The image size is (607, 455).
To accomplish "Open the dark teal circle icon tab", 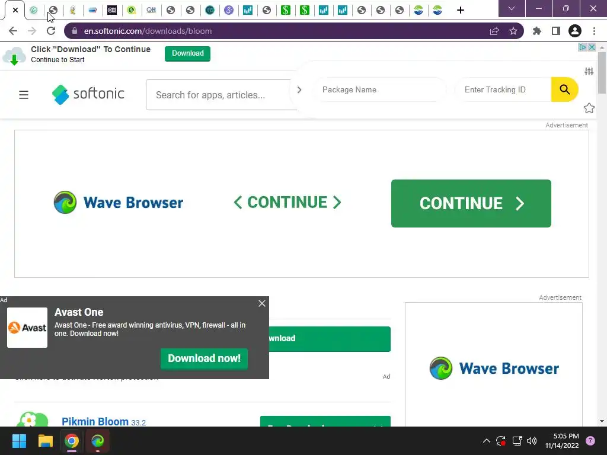I will click(210, 10).
